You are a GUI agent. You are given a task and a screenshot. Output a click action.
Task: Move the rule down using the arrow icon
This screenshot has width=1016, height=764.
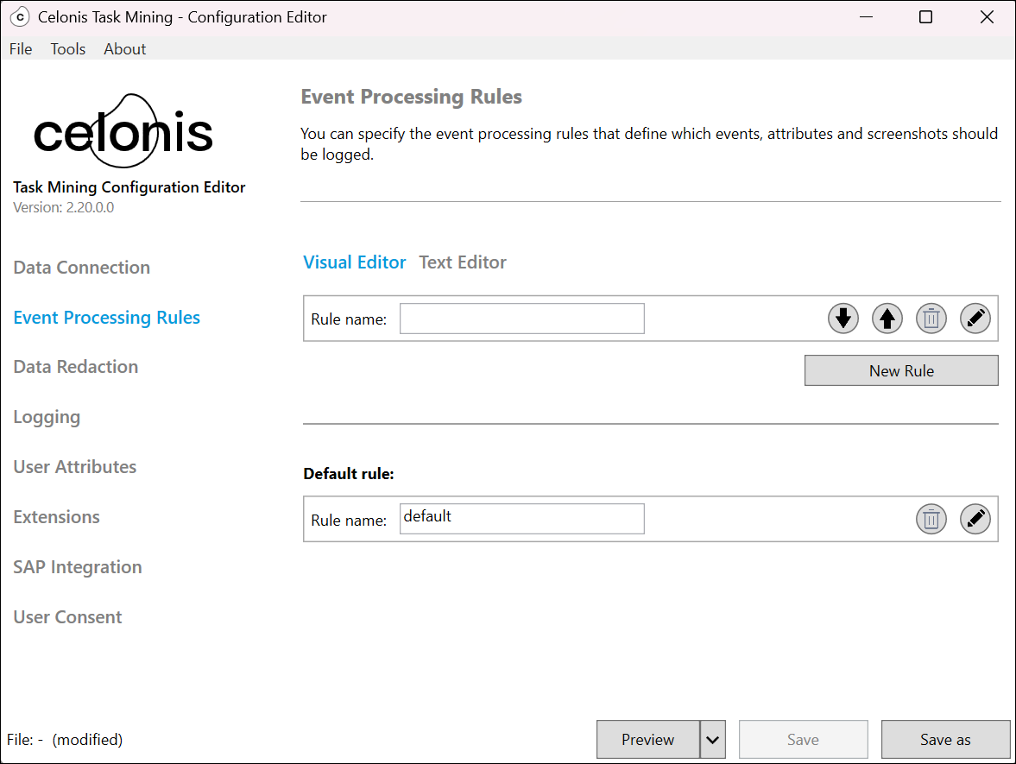[x=842, y=318]
